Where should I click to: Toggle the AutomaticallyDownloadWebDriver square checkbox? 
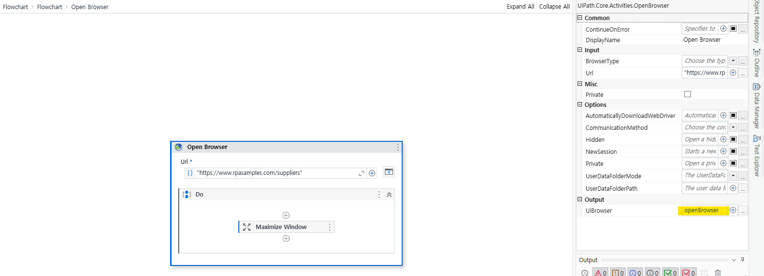(x=733, y=115)
